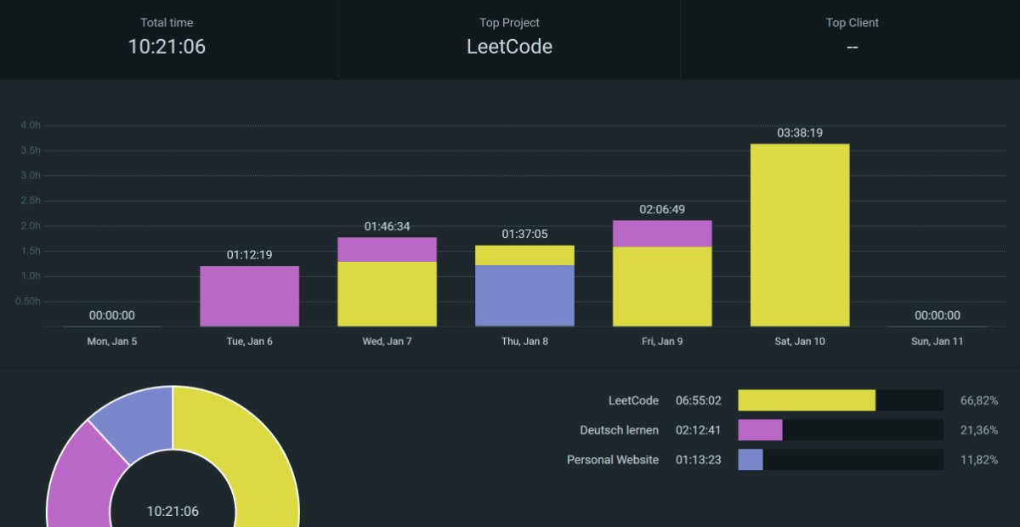Click the purple segment on Wed, Jan 7 bar
Screen dimensions: 1020x527
point(387,249)
